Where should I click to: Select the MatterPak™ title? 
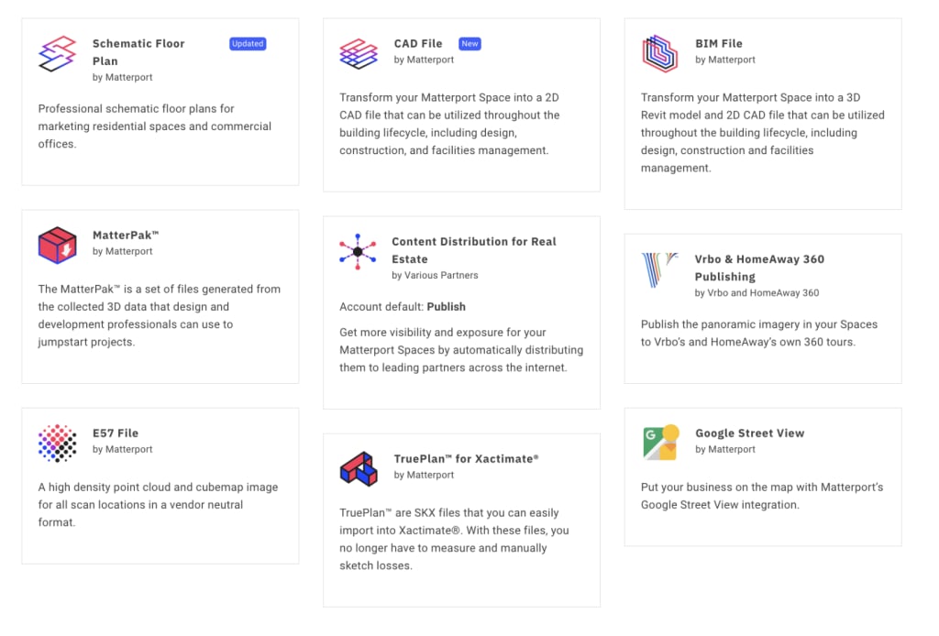coord(127,236)
